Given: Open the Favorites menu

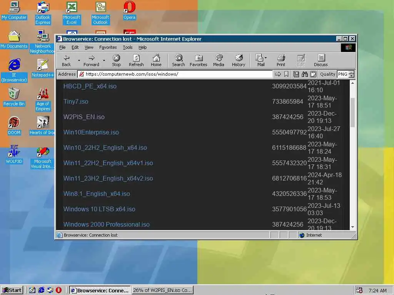Looking at the screenshot, I should (x=108, y=47).
